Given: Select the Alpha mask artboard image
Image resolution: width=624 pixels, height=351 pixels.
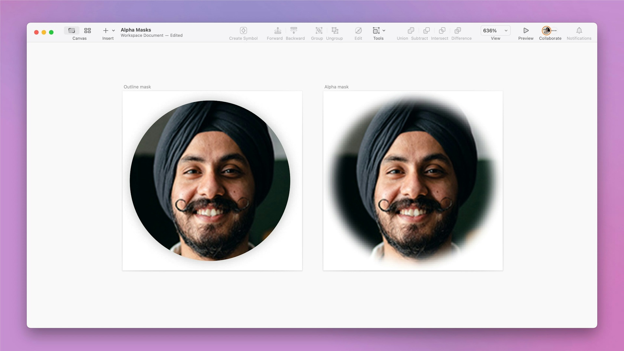Looking at the screenshot, I should pyautogui.click(x=412, y=180).
